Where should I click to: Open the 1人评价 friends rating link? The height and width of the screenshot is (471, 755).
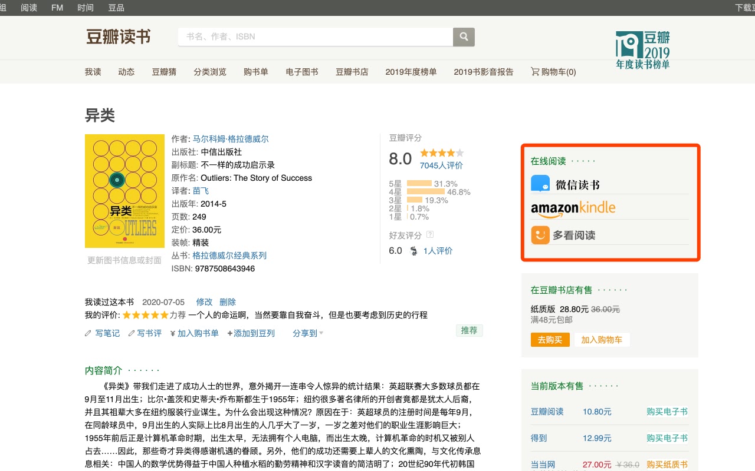tap(438, 251)
